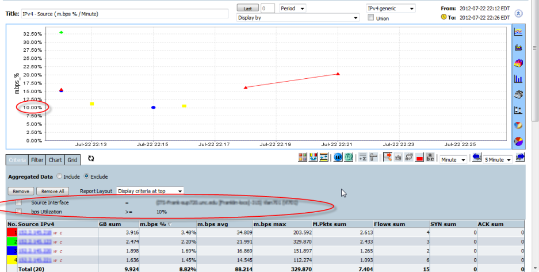This screenshot has height=272, width=539.
Task: Select the area chart type icon
Action: pyautogui.click(x=518, y=47)
